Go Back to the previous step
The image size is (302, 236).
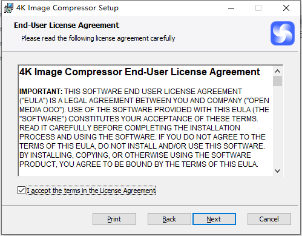pos(169,219)
